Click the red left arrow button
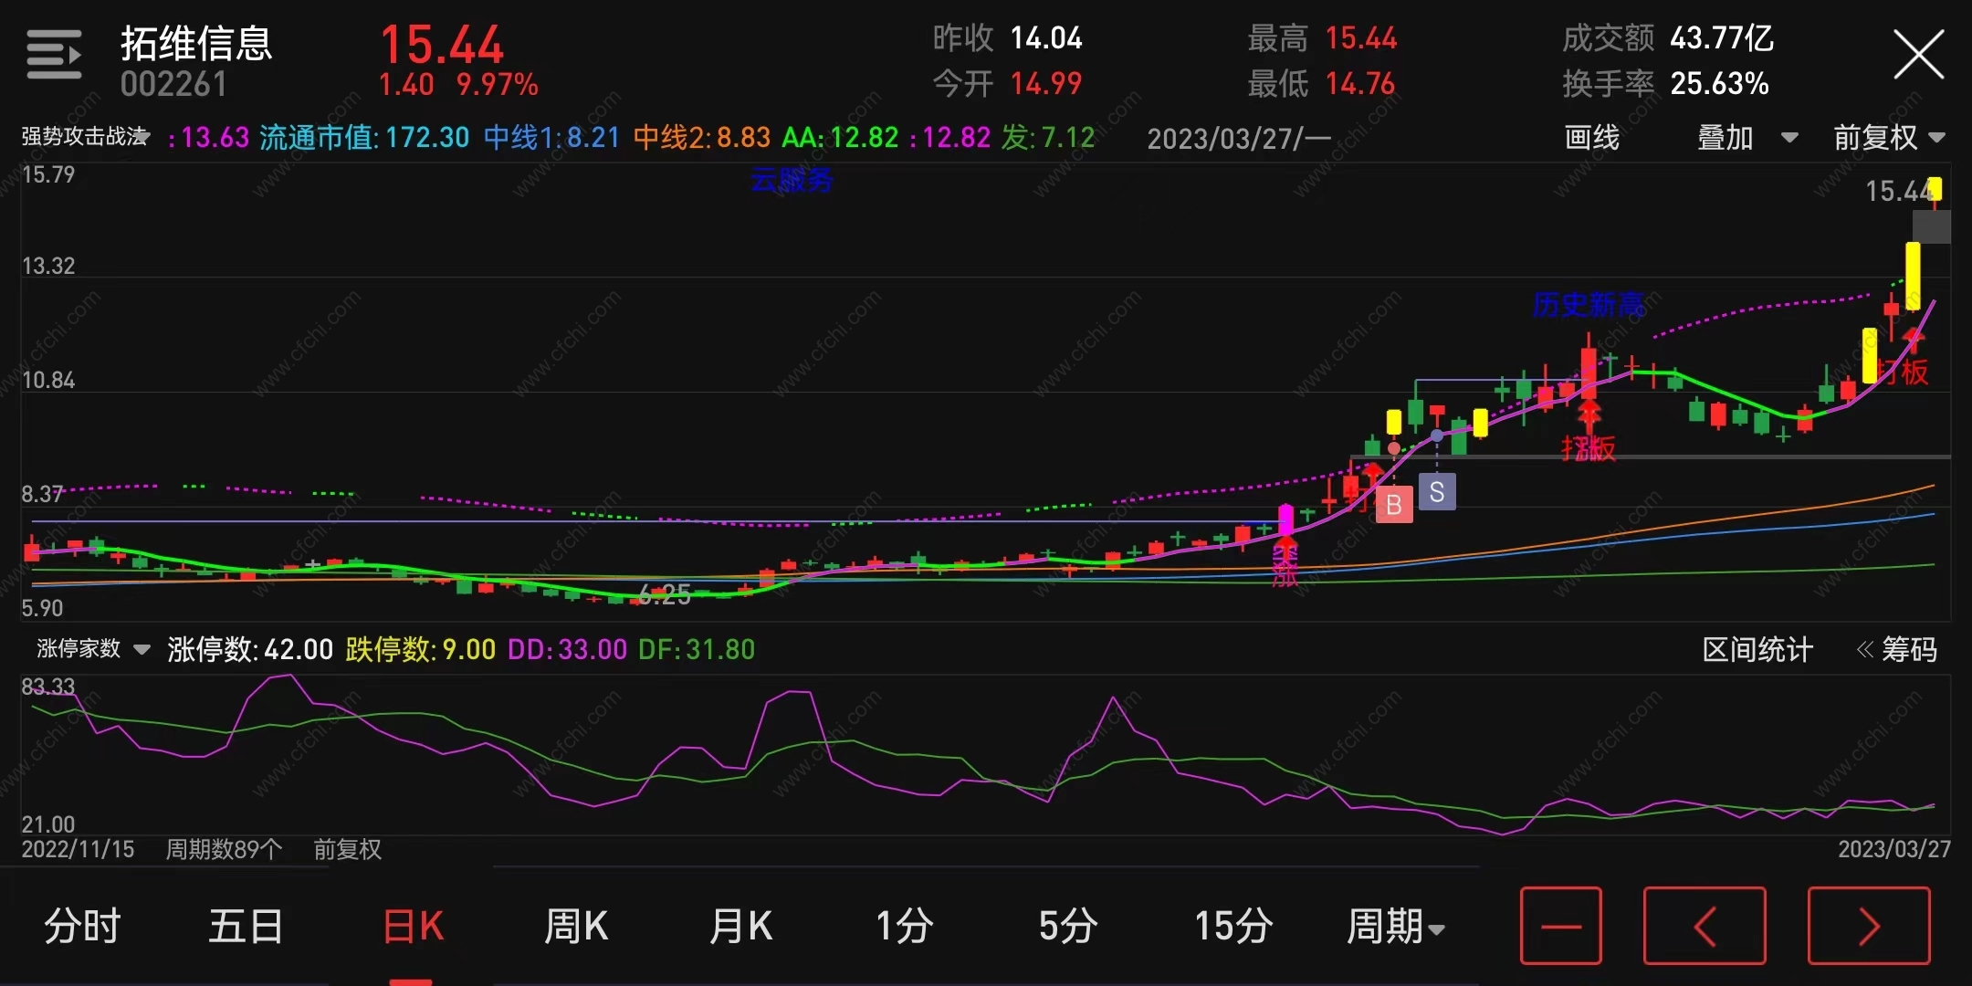1972x986 pixels. [1704, 926]
